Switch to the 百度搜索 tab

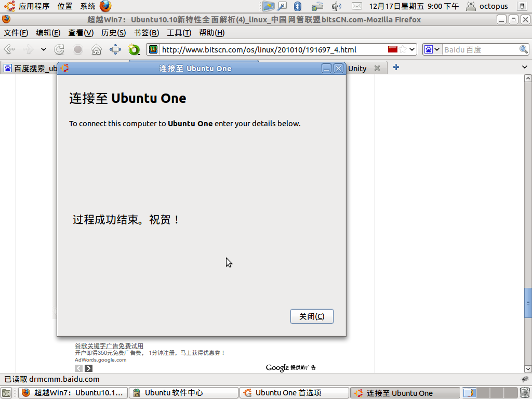pos(30,68)
